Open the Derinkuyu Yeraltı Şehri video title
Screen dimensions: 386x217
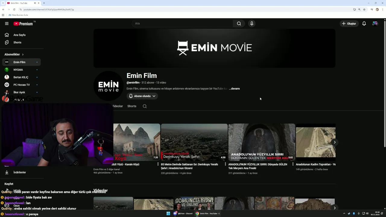[x=189, y=166]
